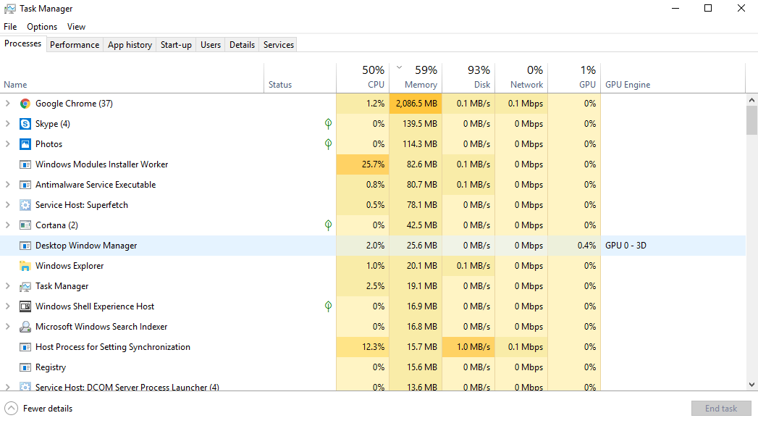Click the Google Chrome process icon

[x=25, y=104]
